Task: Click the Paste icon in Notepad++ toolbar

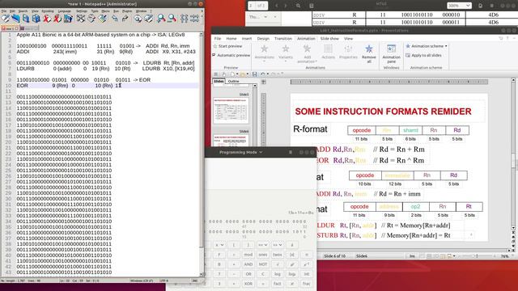Action: pos(102,19)
